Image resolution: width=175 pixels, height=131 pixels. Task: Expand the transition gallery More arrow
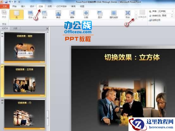pos(136,18)
